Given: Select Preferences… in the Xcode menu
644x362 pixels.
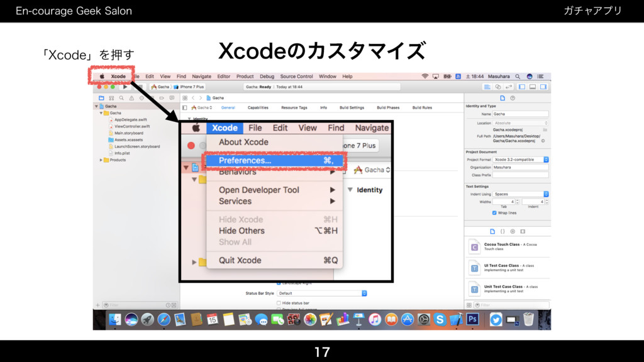Looking at the screenshot, I should point(275,160).
